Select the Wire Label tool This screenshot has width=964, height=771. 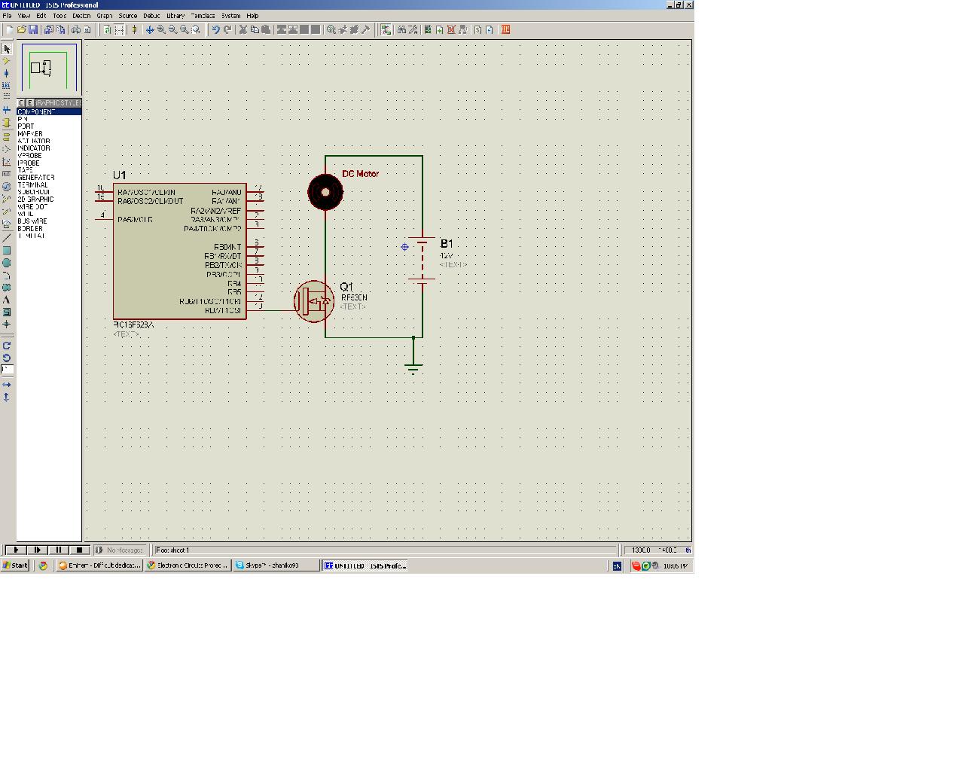[x=7, y=85]
